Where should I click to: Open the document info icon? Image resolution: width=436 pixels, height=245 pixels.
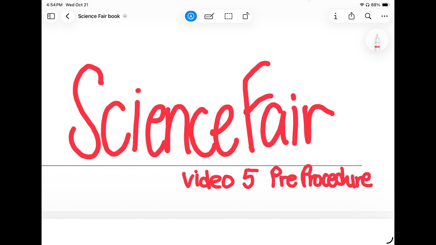click(x=335, y=16)
